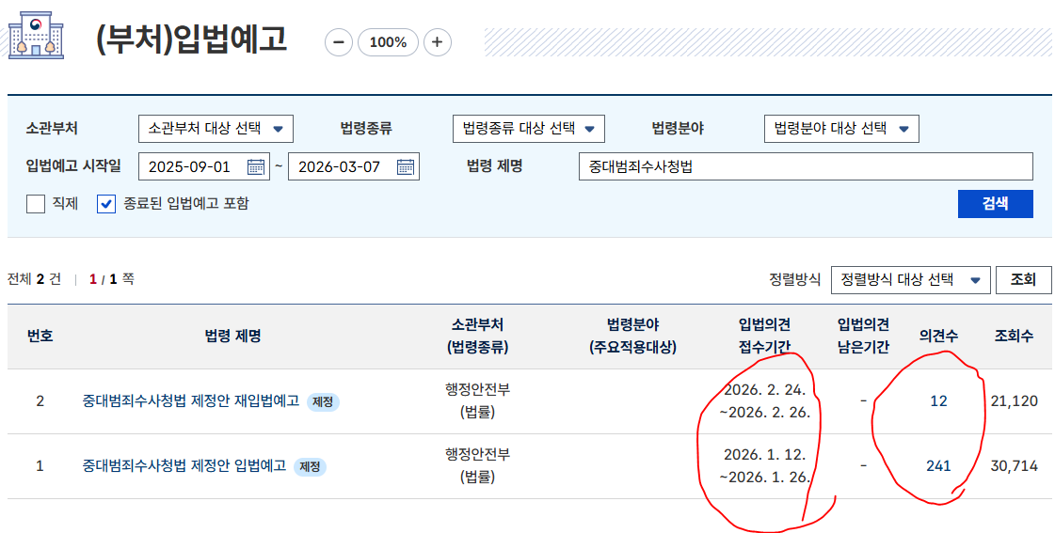1055x533 pixels.
Task: Click the 100% zoom reset pill
Action: [x=389, y=42]
